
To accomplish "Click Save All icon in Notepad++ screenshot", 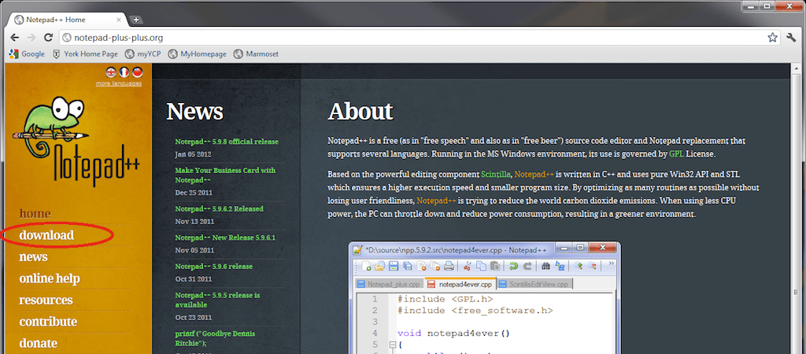I will point(407,266).
